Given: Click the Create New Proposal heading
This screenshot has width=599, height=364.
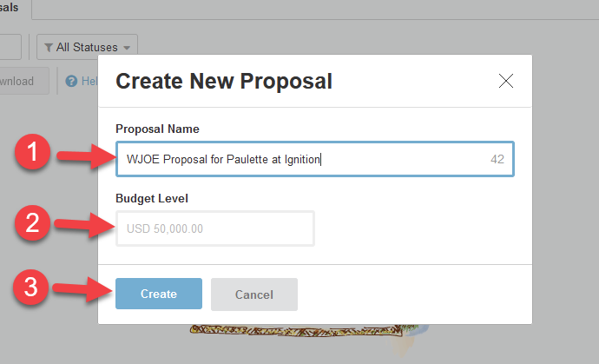Looking at the screenshot, I should click(224, 82).
